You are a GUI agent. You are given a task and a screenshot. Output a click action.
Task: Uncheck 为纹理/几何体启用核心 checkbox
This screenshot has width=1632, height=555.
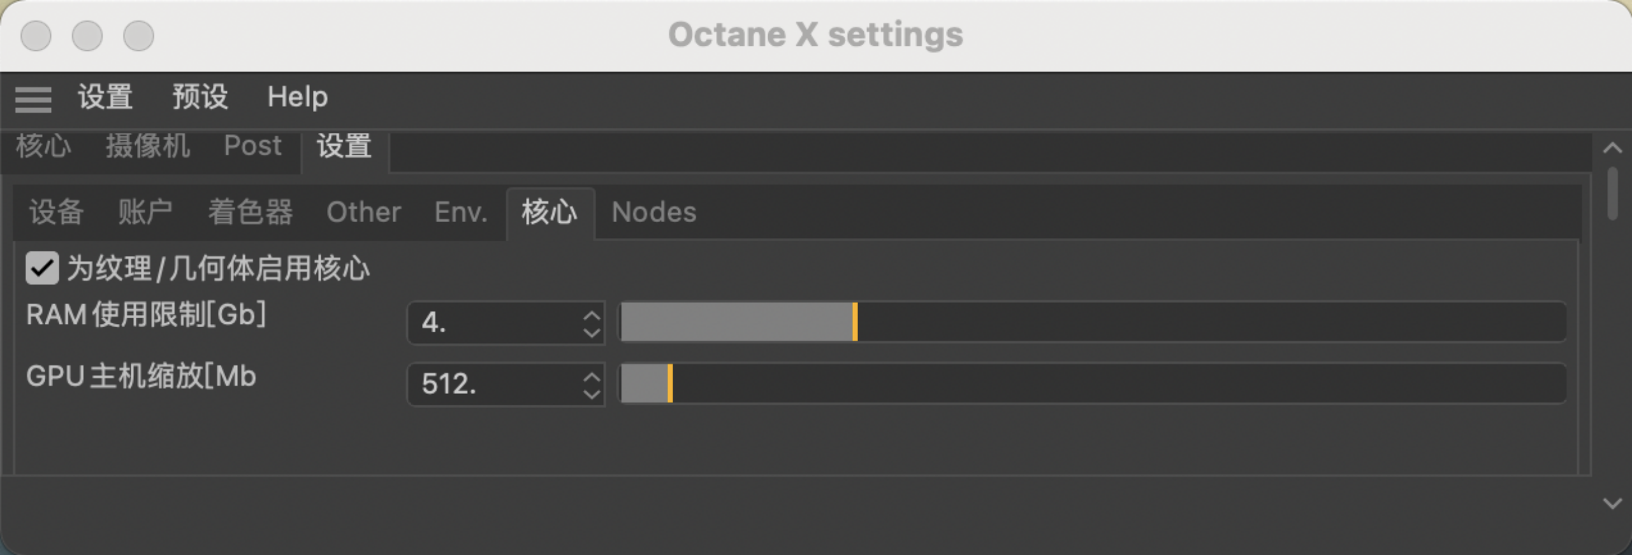42,268
